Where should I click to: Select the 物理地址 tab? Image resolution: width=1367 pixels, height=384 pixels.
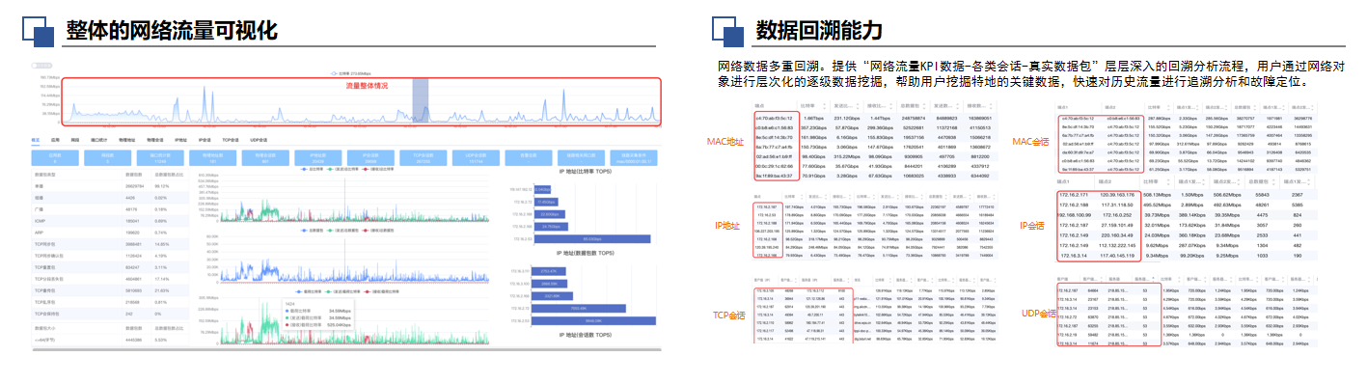pos(126,140)
